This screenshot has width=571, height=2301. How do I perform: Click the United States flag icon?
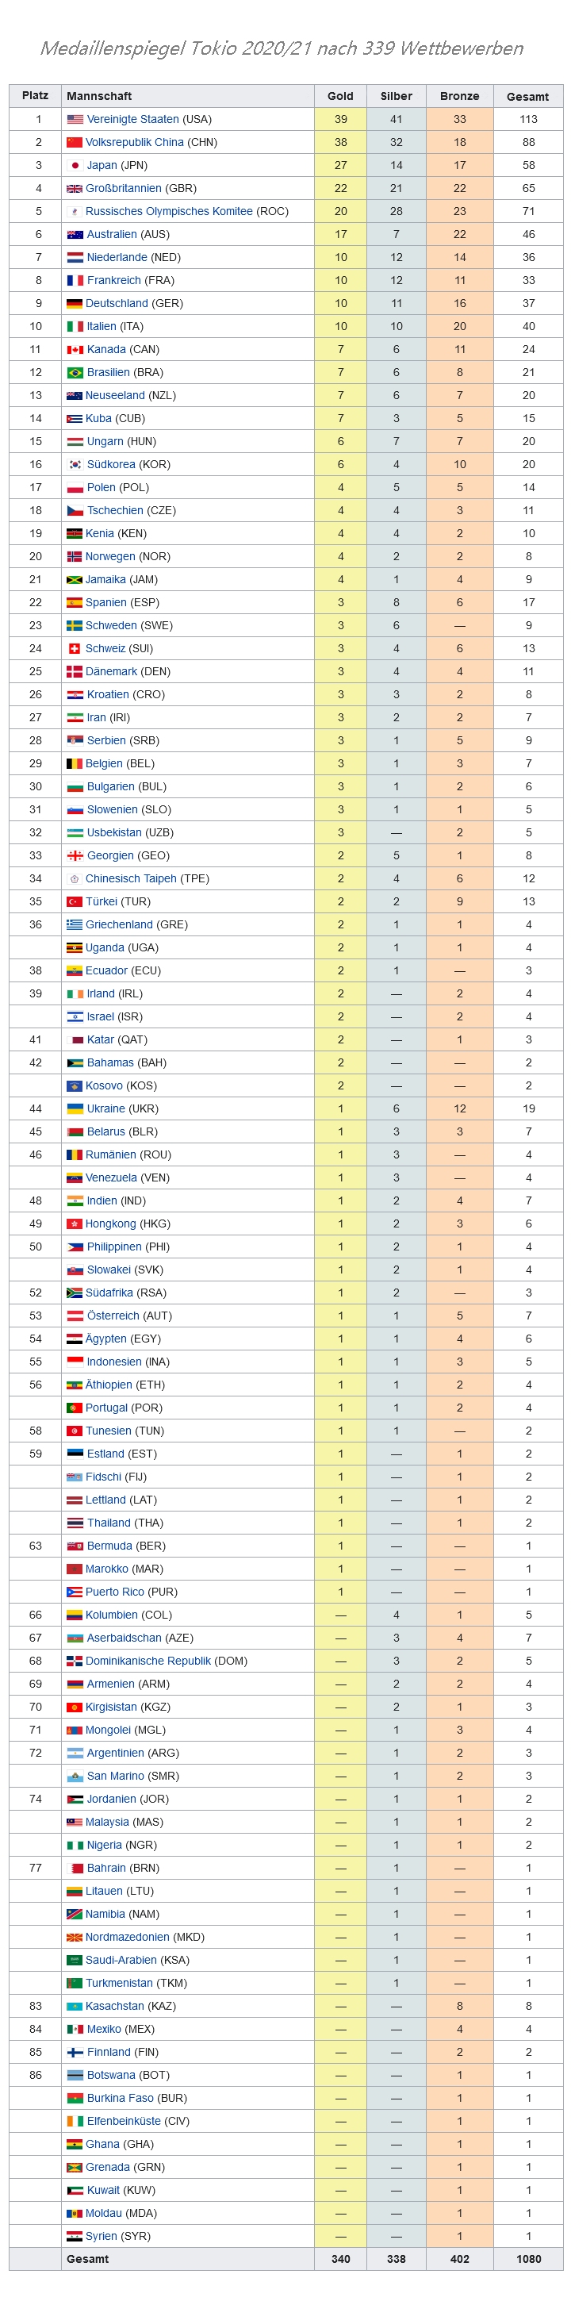point(75,120)
